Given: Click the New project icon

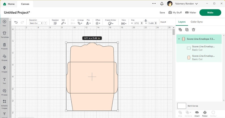Looking at the screenshot, I should pos(4,22).
